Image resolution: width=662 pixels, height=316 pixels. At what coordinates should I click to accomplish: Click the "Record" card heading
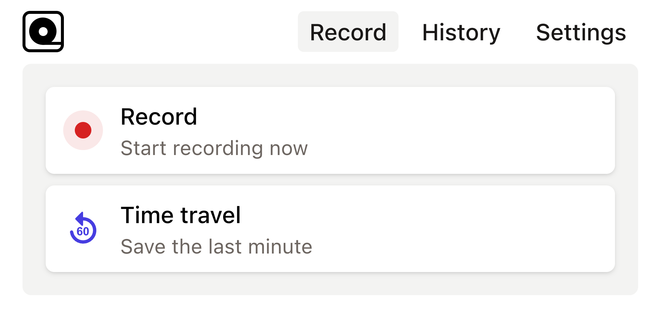click(159, 117)
